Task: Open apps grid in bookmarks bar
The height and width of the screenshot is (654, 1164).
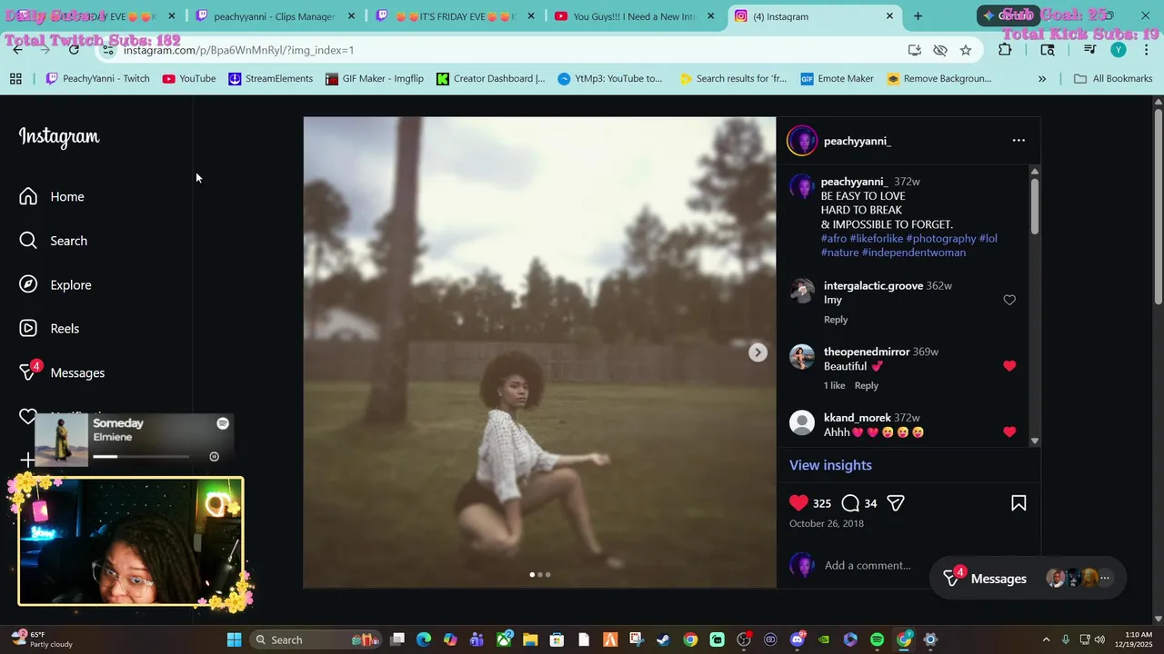Action: click(15, 79)
